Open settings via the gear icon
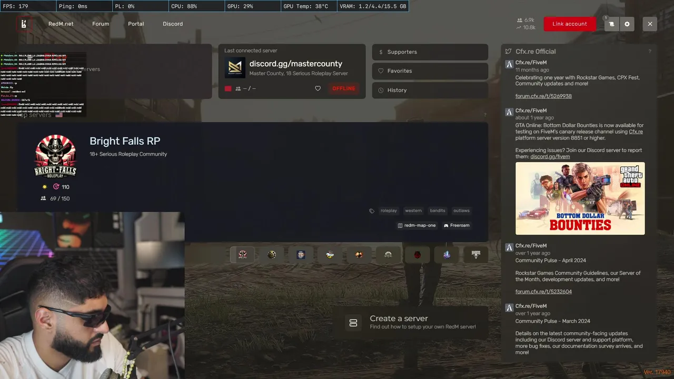The height and width of the screenshot is (379, 674). [627, 24]
